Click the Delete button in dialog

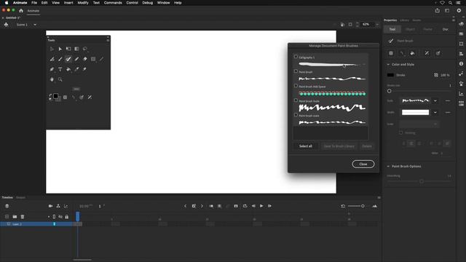367,146
